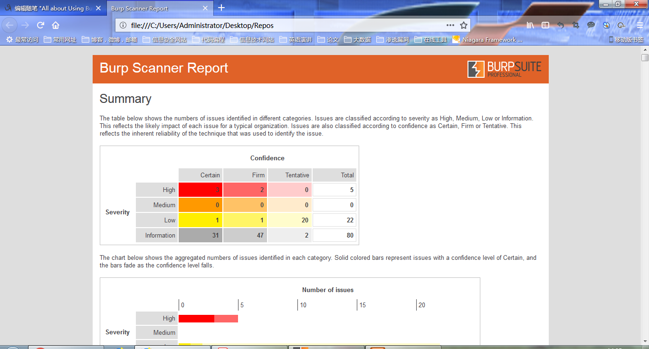Open the crop screenshot extension
The image size is (649, 349).
point(576,25)
